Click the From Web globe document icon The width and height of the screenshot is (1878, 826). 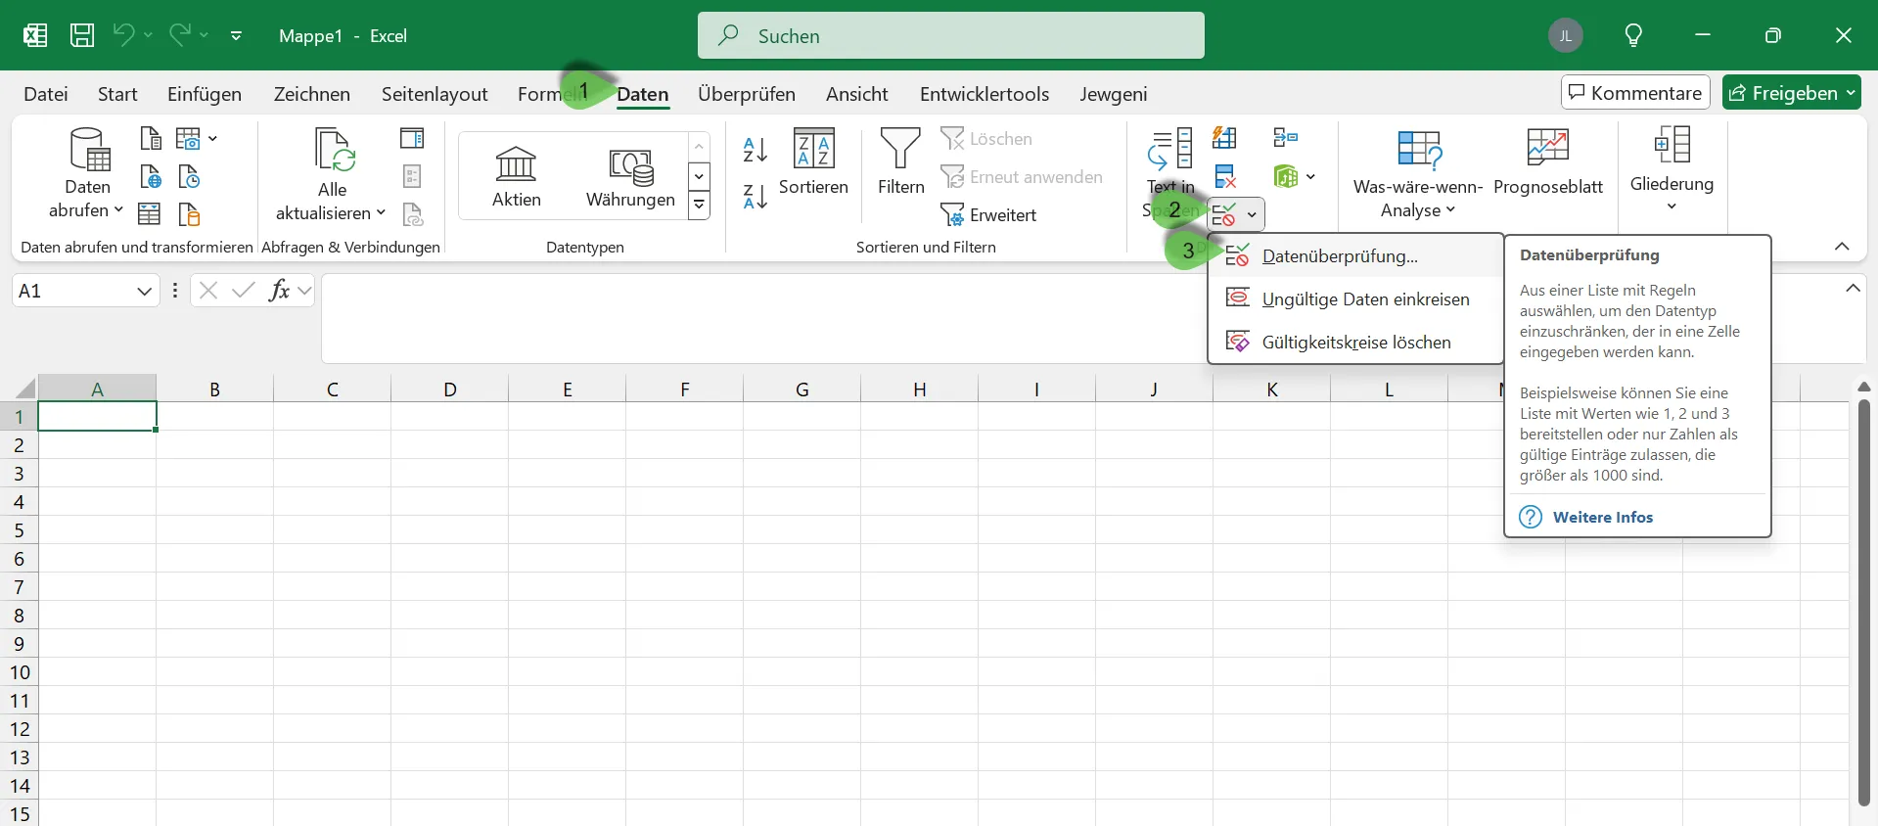click(151, 176)
